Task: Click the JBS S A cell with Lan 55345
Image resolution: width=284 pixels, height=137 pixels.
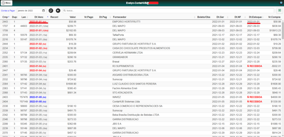Action: [x=117, y=124]
